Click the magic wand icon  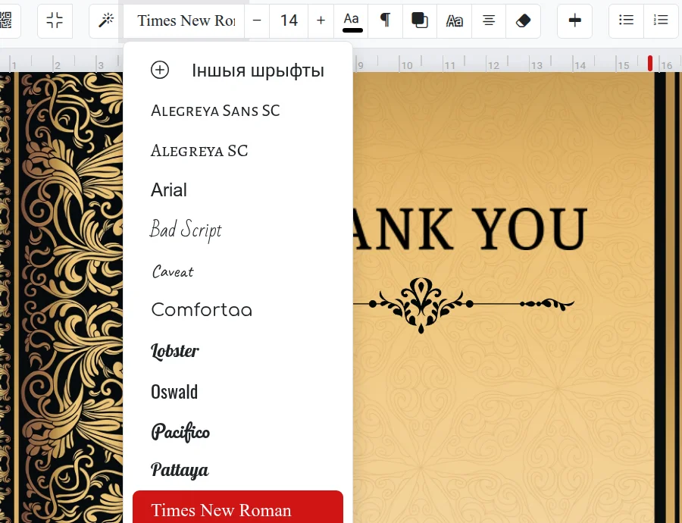(x=105, y=20)
